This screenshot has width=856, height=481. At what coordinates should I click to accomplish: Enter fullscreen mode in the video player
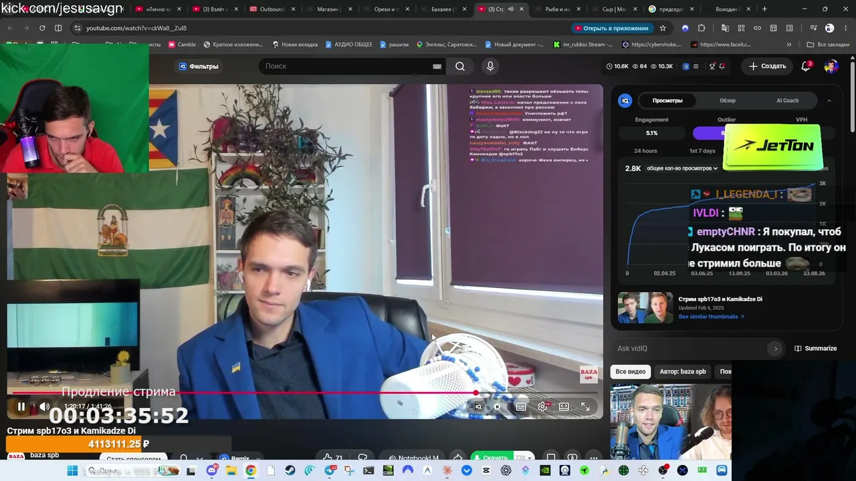point(585,406)
